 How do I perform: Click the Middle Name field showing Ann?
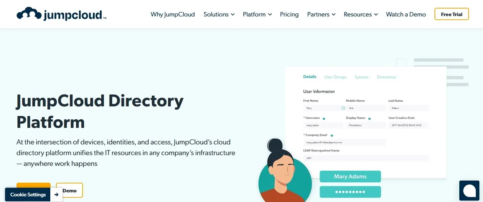(x=365, y=108)
